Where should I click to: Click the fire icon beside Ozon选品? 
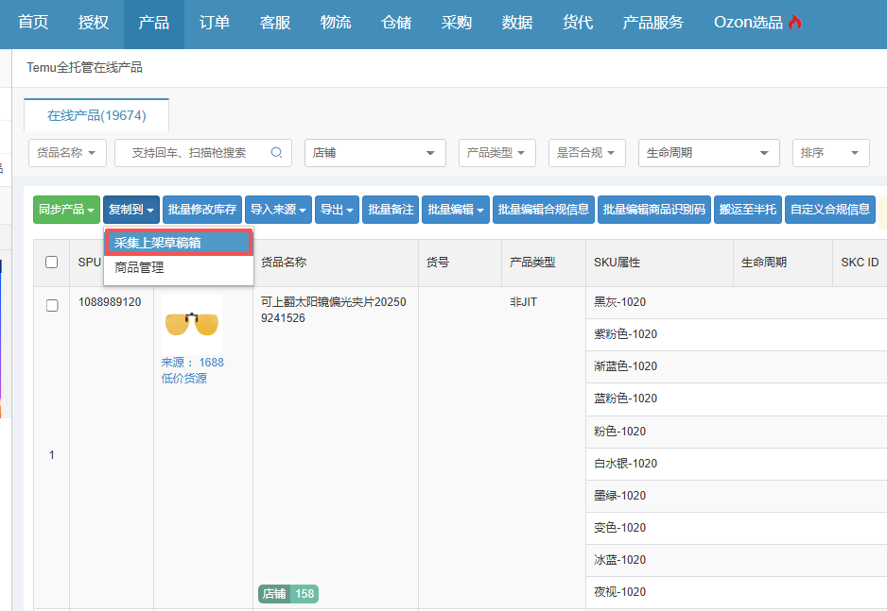click(x=795, y=23)
